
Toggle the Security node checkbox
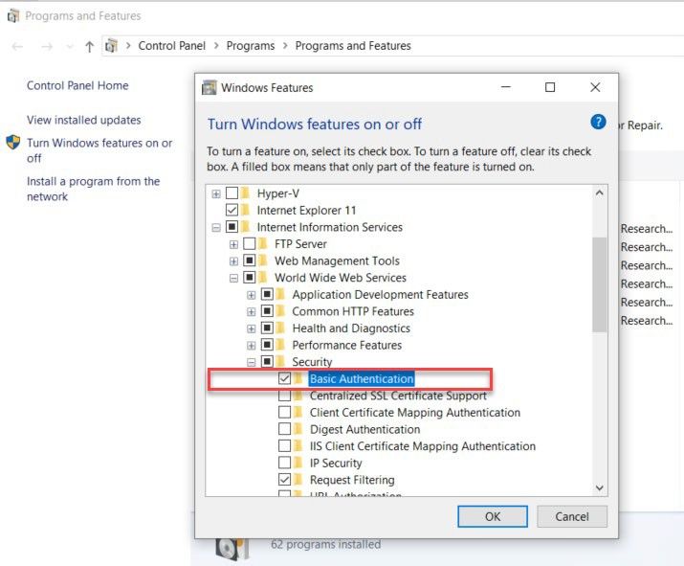pyautogui.click(x=267, y=361)
